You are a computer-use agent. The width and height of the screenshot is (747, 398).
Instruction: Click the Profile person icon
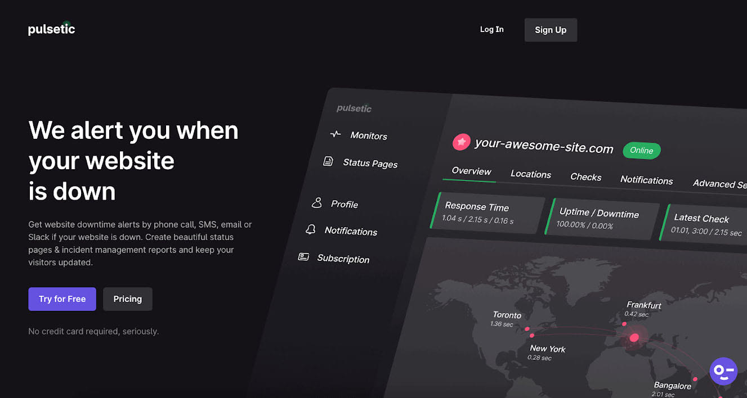click(317, 202)
